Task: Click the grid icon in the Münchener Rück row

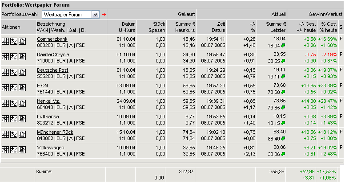Action: [x=5, y=135]
